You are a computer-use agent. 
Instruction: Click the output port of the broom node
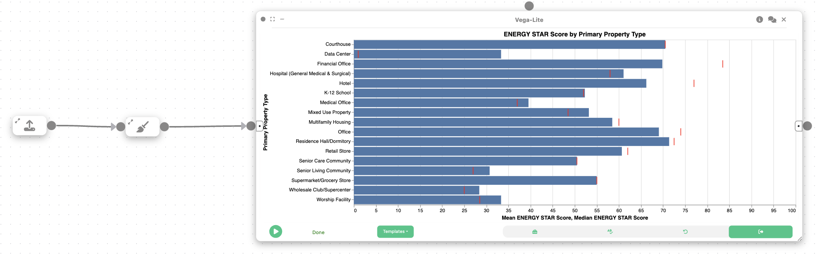[x=164, y=126]
